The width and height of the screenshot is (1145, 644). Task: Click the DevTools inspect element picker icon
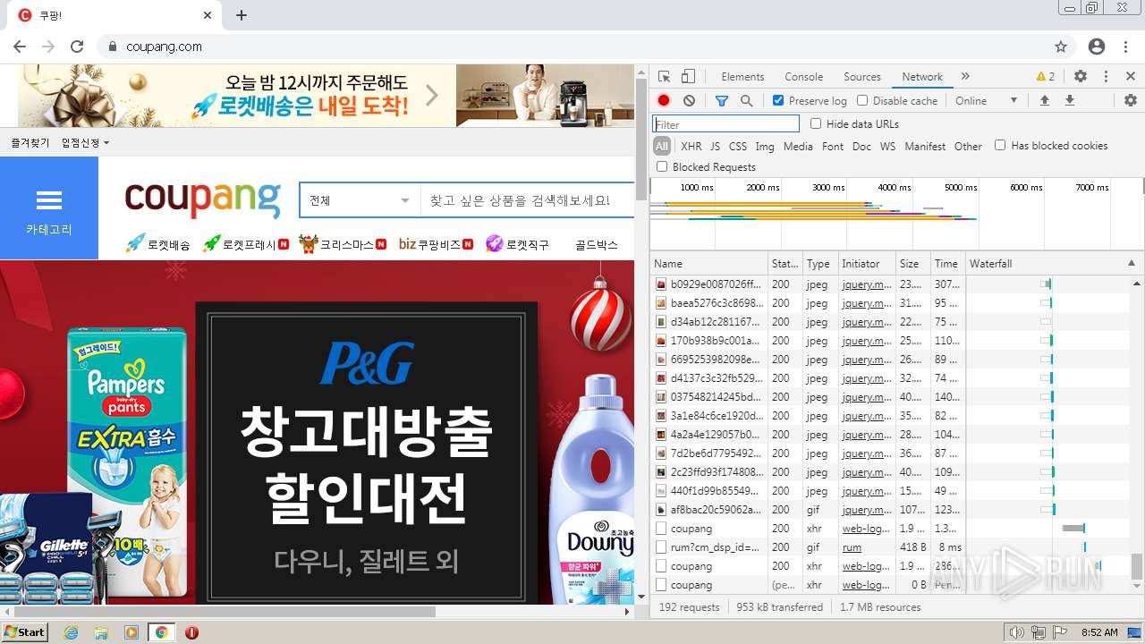(664, 77)
